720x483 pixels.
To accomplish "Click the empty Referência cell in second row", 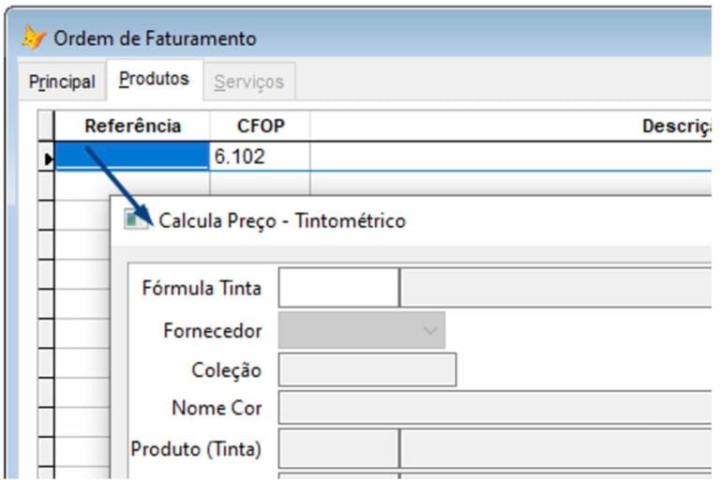I will (132, 183).
